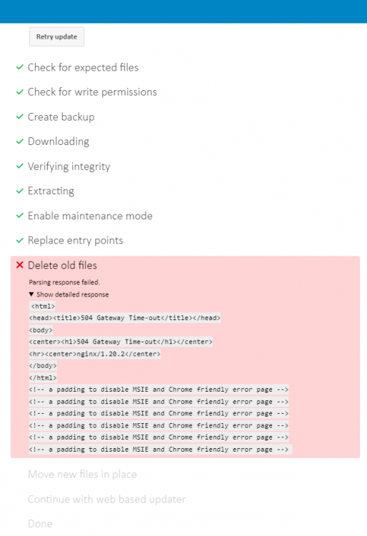Click checkmark beside Check for expected files
The image size is (367, 536).
click(x=20, y=67)
